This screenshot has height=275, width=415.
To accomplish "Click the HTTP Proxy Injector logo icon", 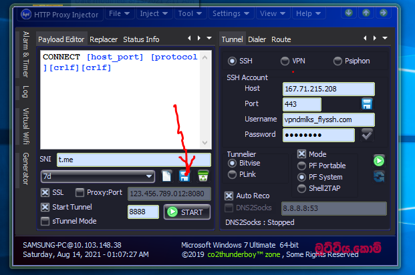I will pyautogui.click(x=26, y=14).
